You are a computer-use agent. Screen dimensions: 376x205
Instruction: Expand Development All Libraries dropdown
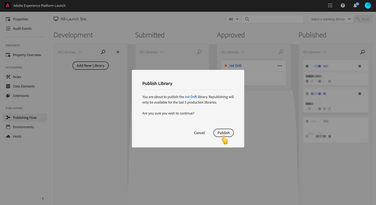pyautogui.click(x=70, y=52)
